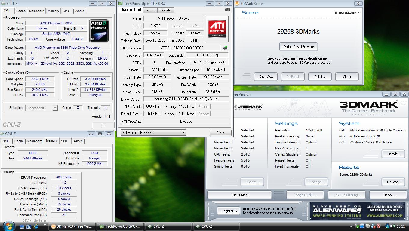Open SPD tab in top CPU-Z window
The height and width of the screenshot is (231, 409).
tap(66, 11)
